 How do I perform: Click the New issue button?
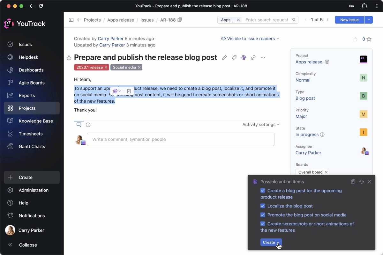click(349, 20)
